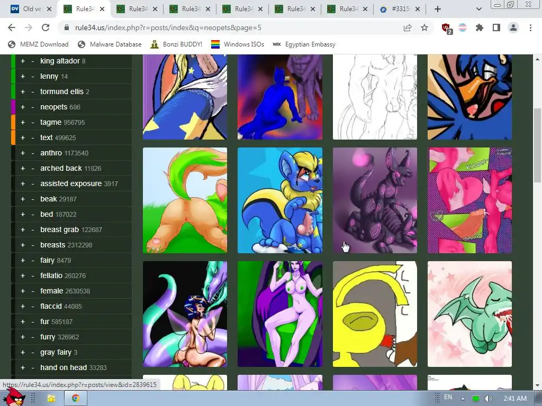This screenshot has width=542, height=406.
Task: View site info padlock icon
Action: point(67,27)
